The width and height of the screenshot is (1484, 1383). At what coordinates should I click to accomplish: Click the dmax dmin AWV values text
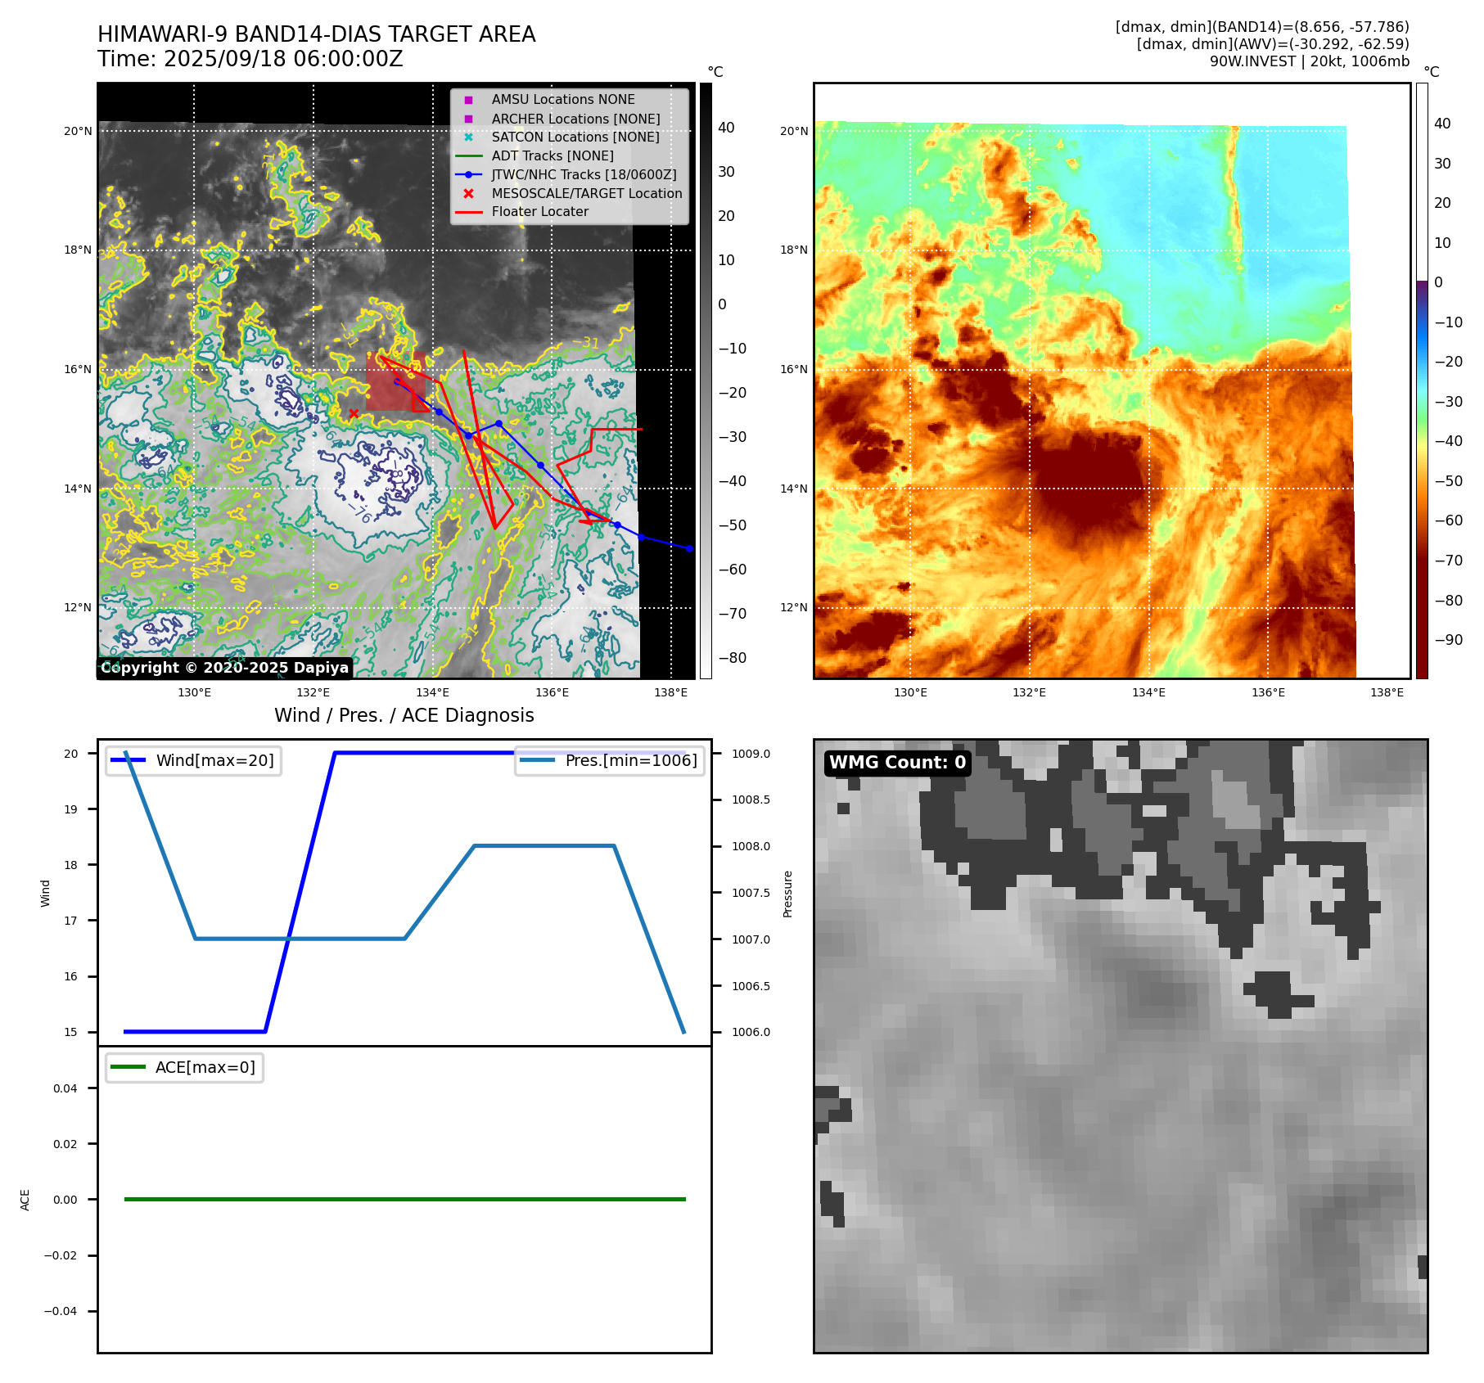pos(1273,44)
